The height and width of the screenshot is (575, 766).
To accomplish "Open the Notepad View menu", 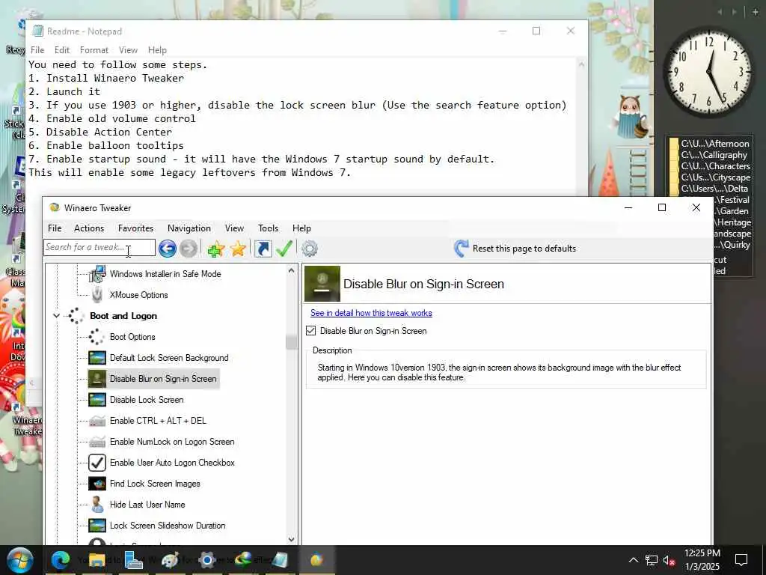I will pyautogui.click(x=128, y=50).
